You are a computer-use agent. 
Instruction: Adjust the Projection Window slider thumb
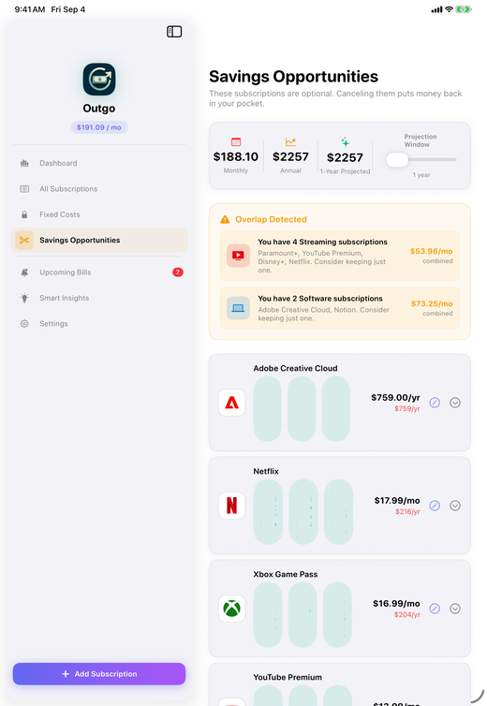pyautogui.click(x=397, y=159)
